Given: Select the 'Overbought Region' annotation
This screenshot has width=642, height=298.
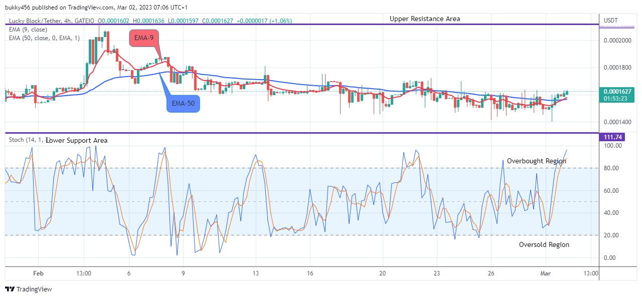Looking at the screenshot, I should click(x=536, y=161).
